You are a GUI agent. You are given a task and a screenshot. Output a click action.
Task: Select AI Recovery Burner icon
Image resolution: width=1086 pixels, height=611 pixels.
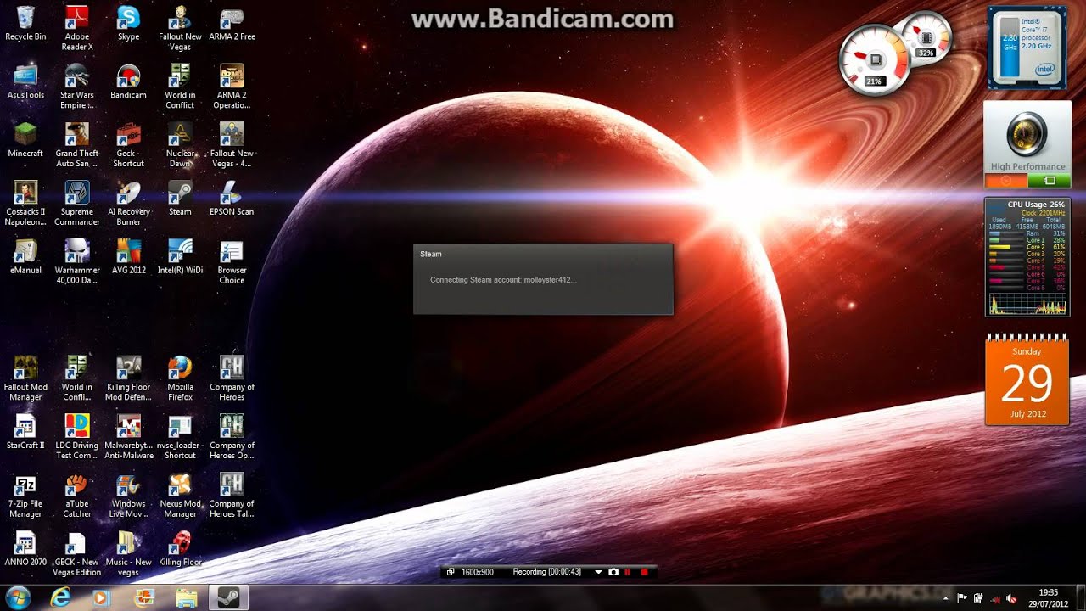[x=129, y=204]
